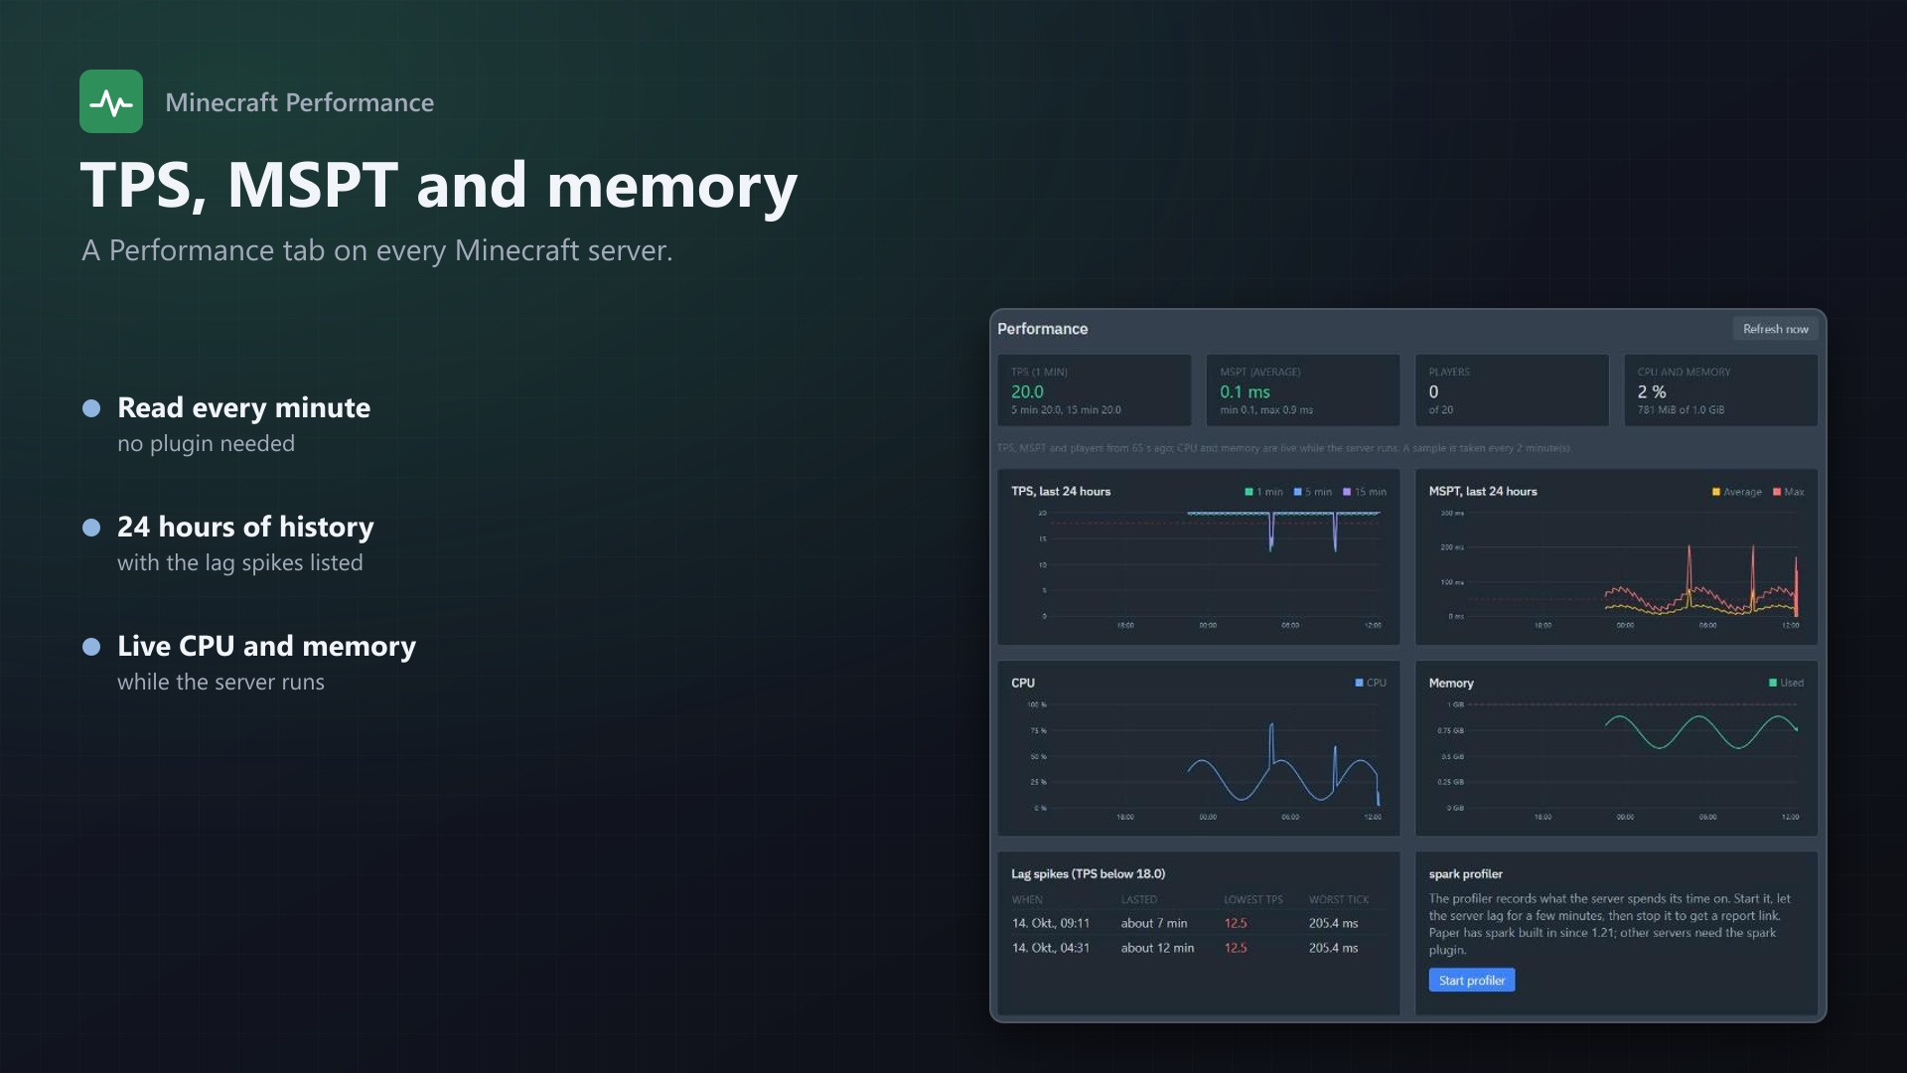Screen dimensions: 1907x1073
Task: Click the LASTED column header
Action: (1139, 900)
